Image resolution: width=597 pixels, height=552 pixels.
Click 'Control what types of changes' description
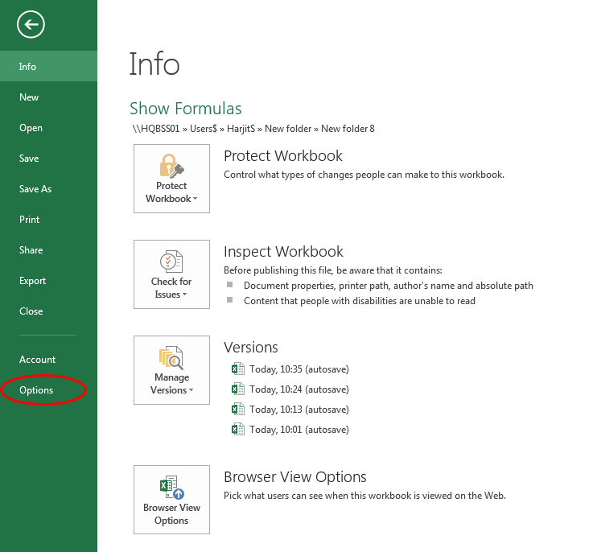(x=364, y=175)
